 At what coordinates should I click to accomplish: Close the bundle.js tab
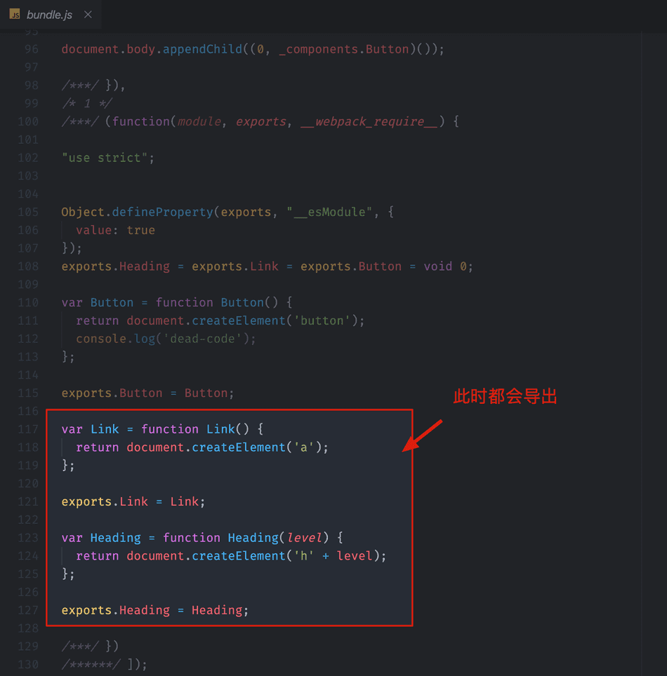[x=88, y=15]
